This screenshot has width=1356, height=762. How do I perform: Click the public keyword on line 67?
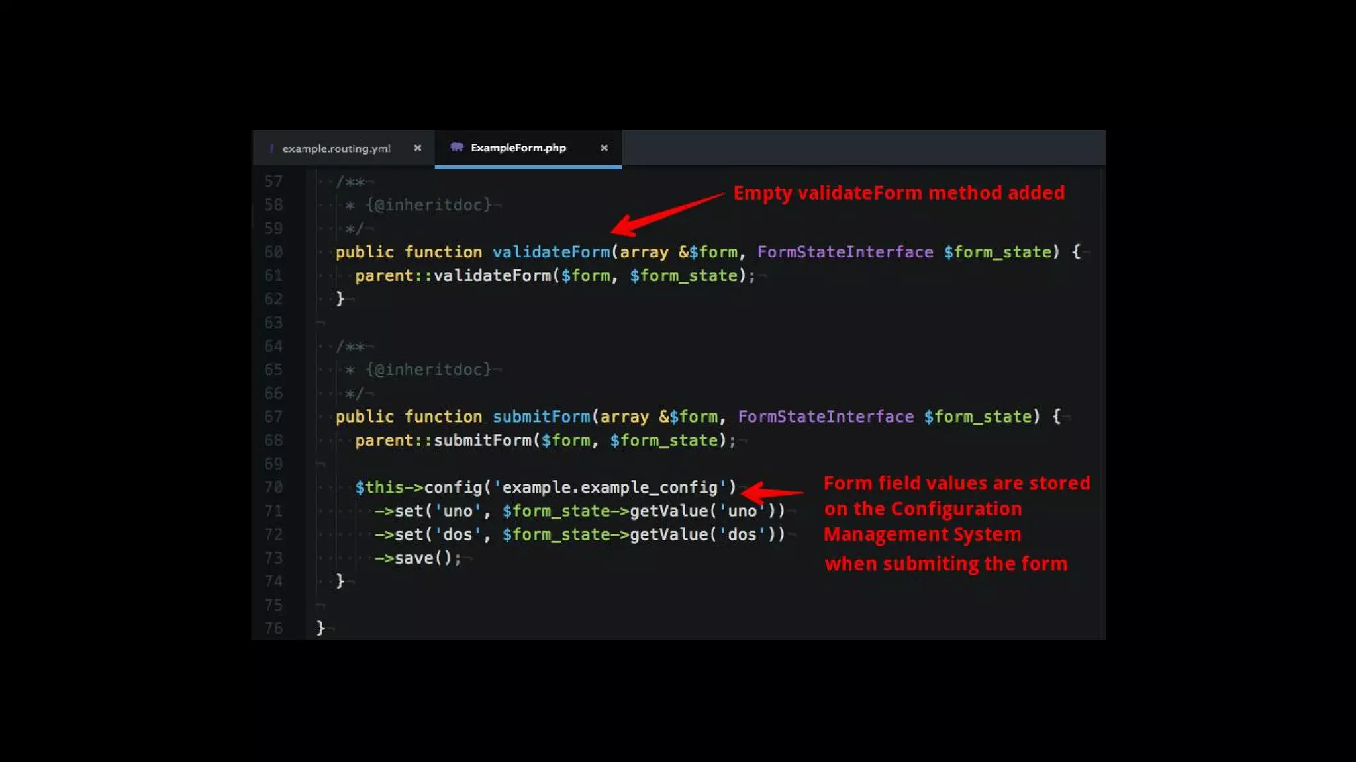coord(365,417)
